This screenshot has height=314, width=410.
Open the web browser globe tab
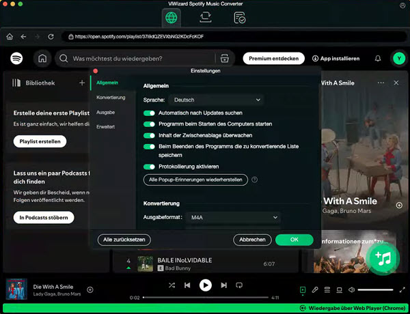coord(171,18)
